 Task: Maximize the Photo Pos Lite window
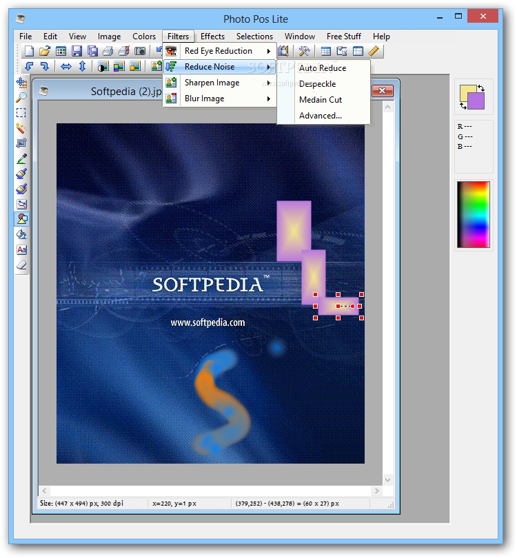pyautogui.click(x=458, y=16)
